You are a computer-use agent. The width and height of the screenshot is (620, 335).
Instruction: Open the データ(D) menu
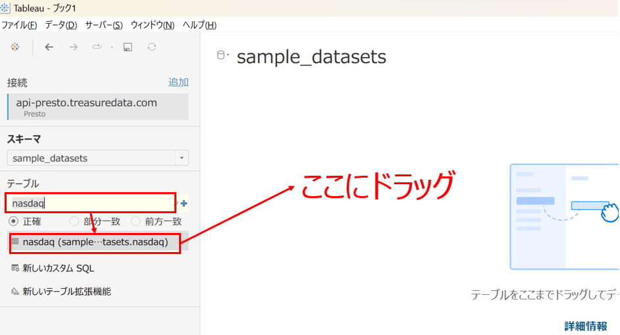coord(61,25)
